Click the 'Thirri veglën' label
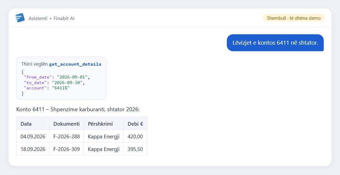Viewport: 340px width, 175px height. [x=35, y=64]
